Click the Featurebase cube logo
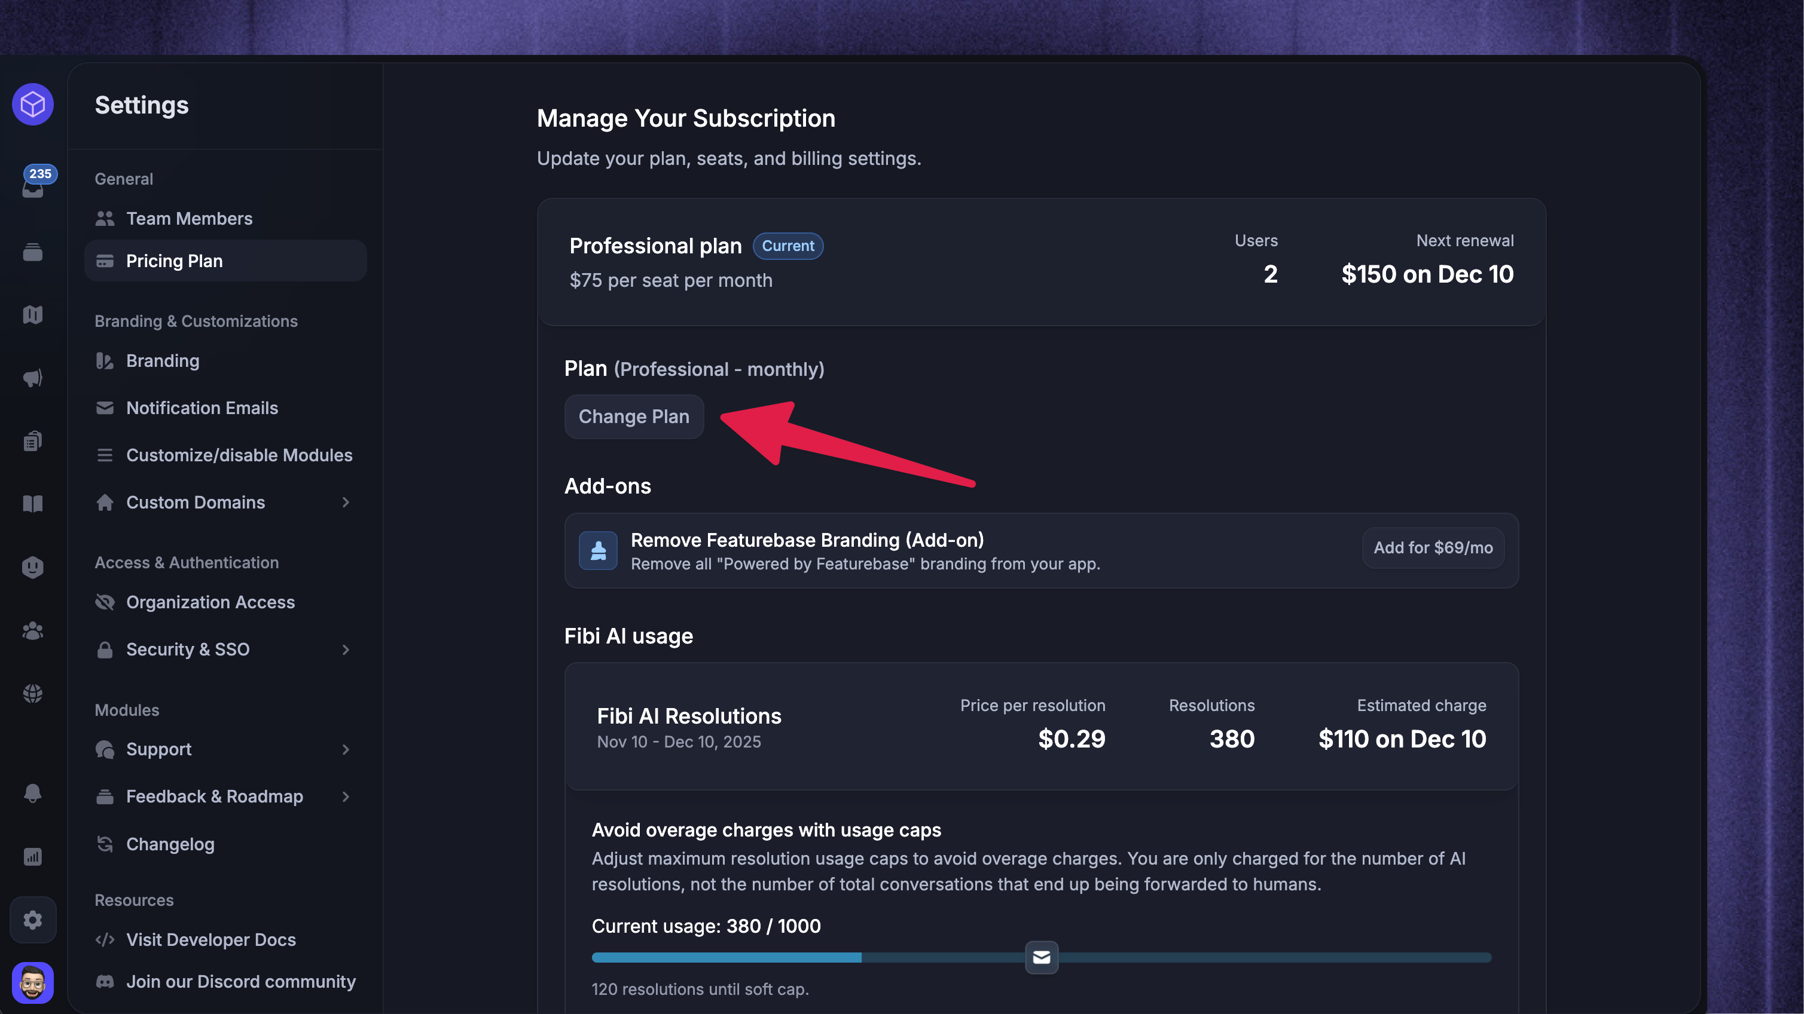 tap(33, 105)
